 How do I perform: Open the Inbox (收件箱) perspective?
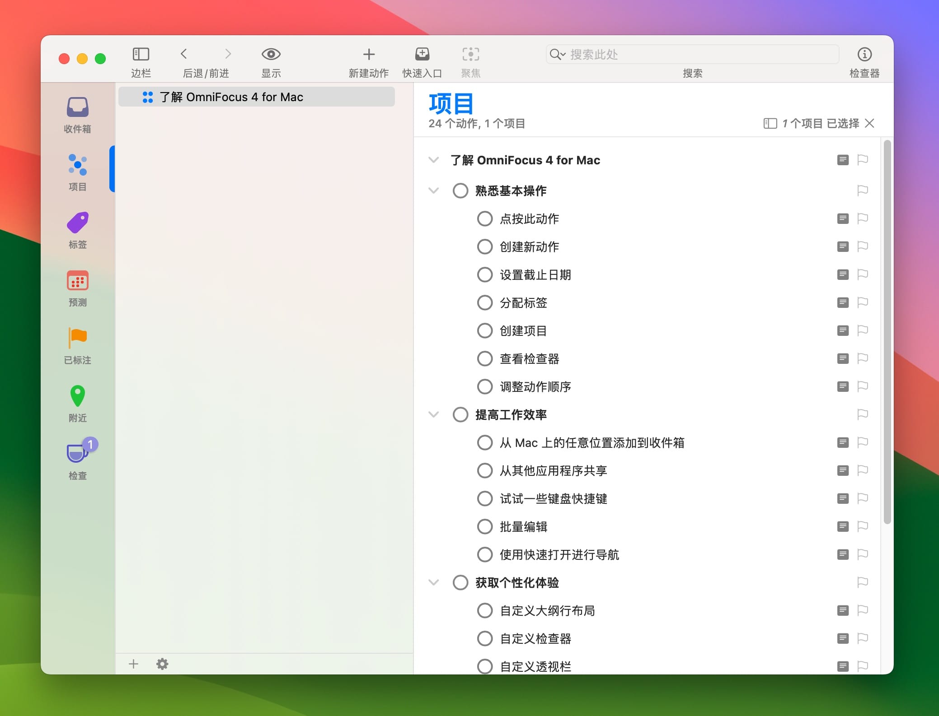click(x=77, y=108)
